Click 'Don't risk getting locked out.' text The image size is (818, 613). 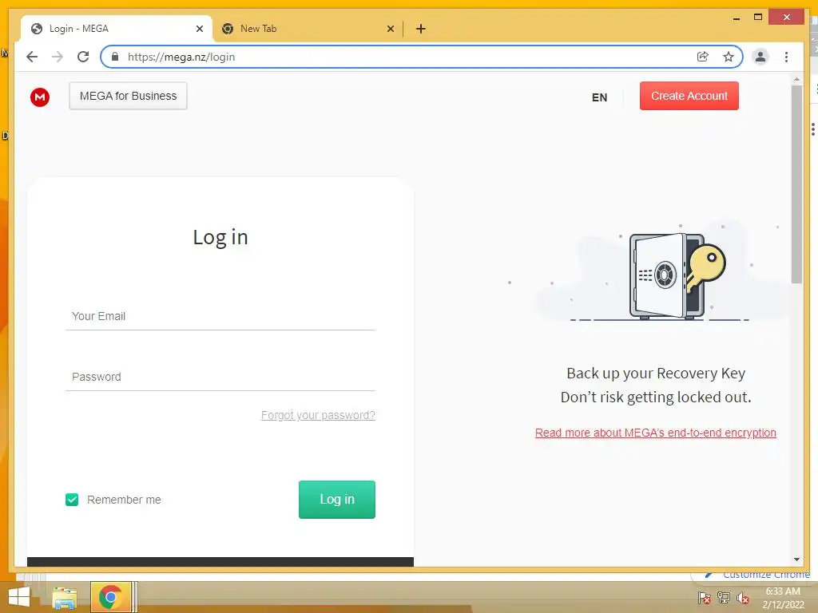(x=656, y=397)
